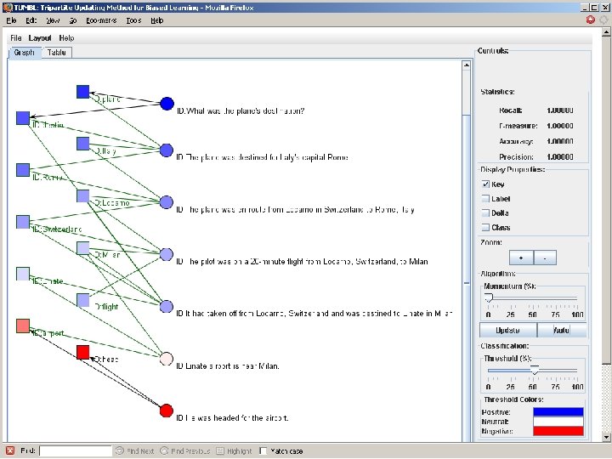612x459 pixels.
Task: Open the Firefox Tools menu
Action: pos(133,20)
